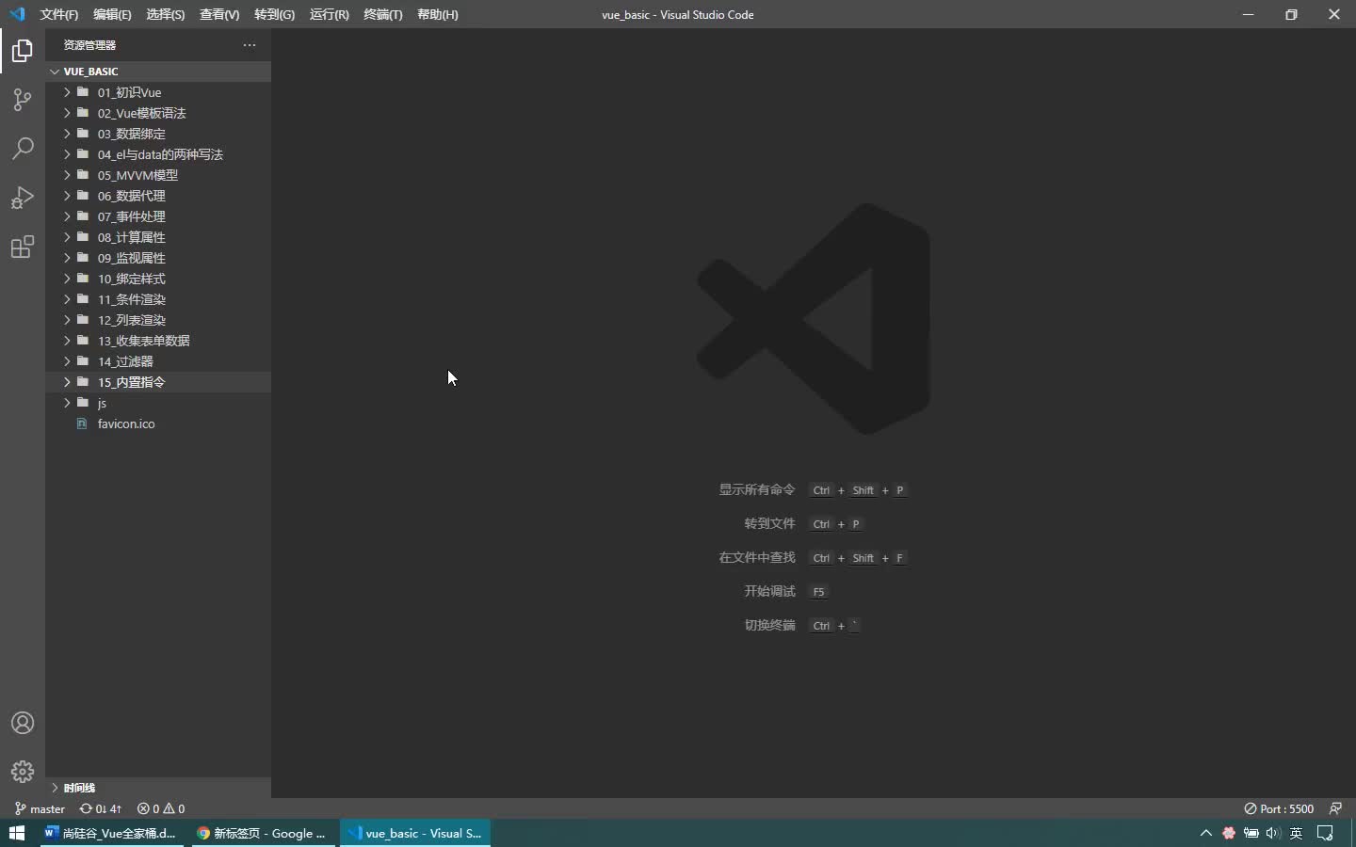Open the 选择(S) menu
This screenshot has height=847, width=1356.
point(166,15)
